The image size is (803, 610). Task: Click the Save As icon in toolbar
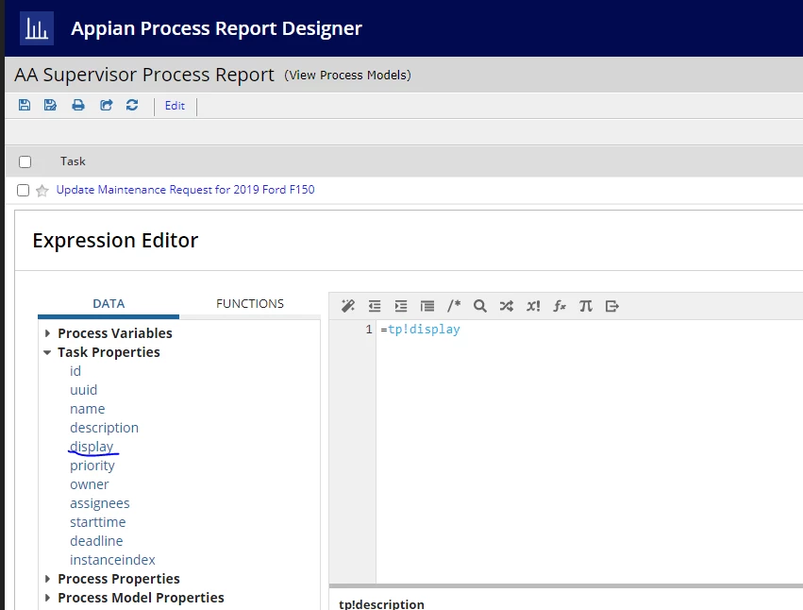pyautogui.click(x=50, y=105)
